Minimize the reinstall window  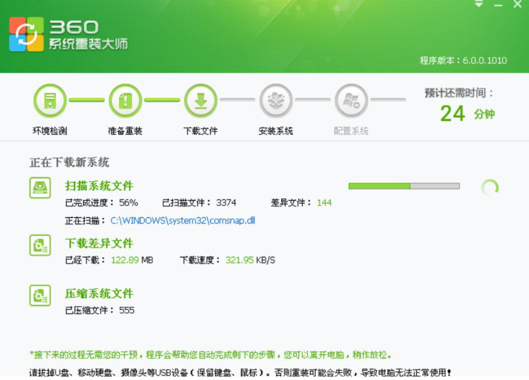tap(498, 5)
